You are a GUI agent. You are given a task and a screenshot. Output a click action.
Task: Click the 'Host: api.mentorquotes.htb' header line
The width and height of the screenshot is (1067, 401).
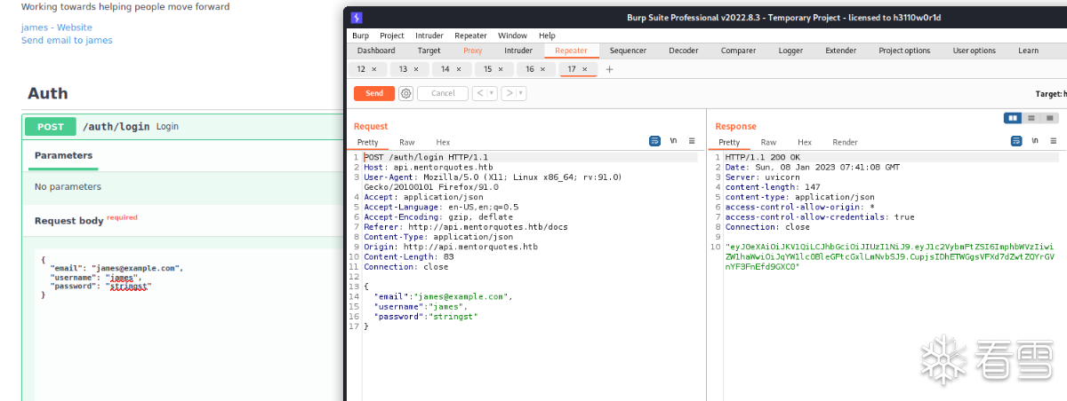429,167
